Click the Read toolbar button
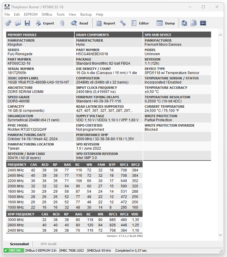Screen dimensions: 227x257 coord(79,23)
